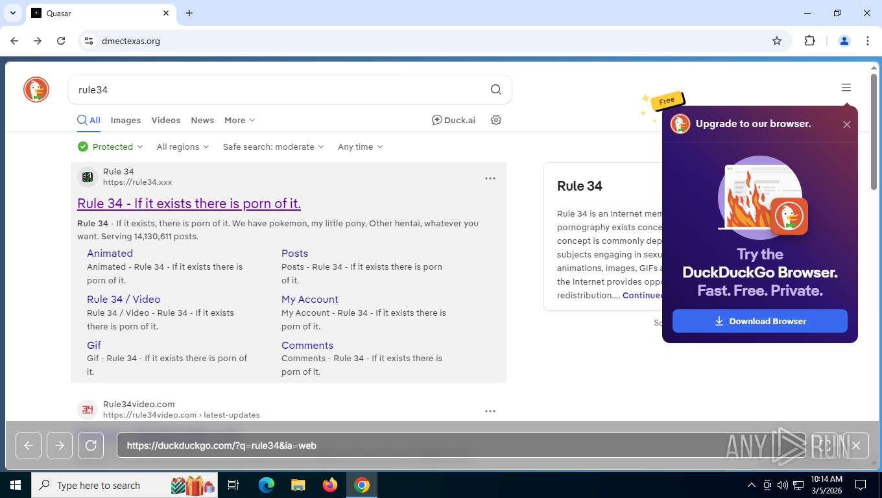This screenshot has height=498, width=882.
Task: Open the Chrome extensions puzzle icon
Action: [809, 41]
